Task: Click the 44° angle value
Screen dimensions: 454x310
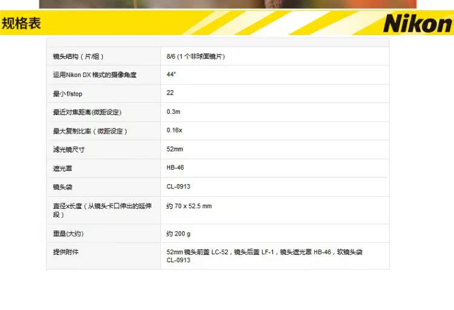Action: tap(171, 74)
